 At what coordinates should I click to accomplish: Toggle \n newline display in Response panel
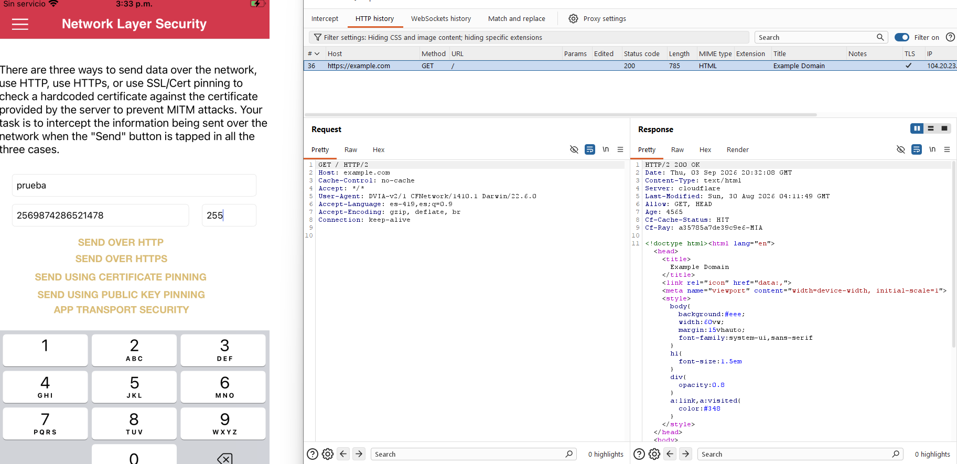click(x=932, y=149)
